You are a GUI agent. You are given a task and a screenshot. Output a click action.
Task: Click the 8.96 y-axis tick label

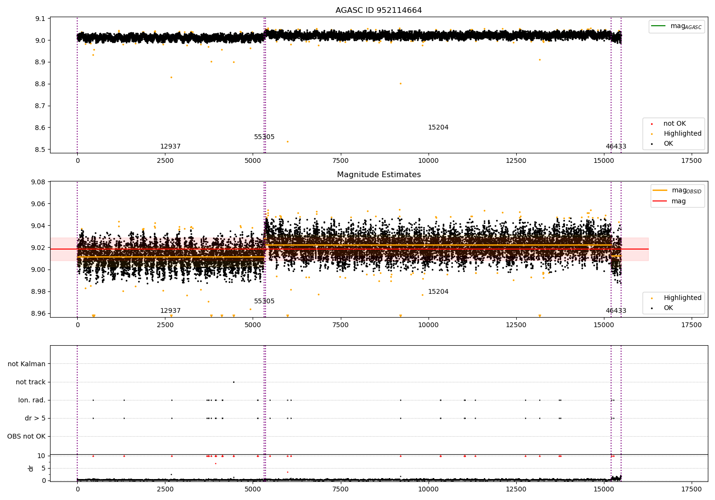point(38,313)
